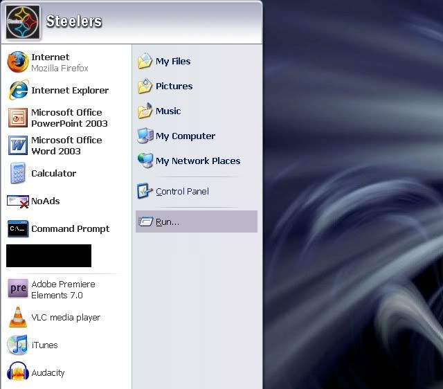Click the Control Panel icon

[x=145, y=191]
